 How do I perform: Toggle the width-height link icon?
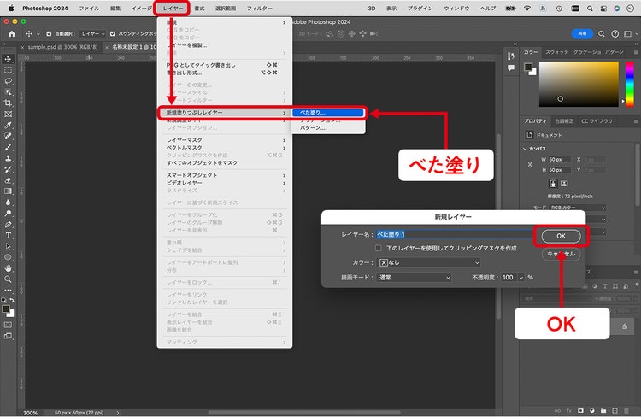pyautogui.click(x=530, y=165)
